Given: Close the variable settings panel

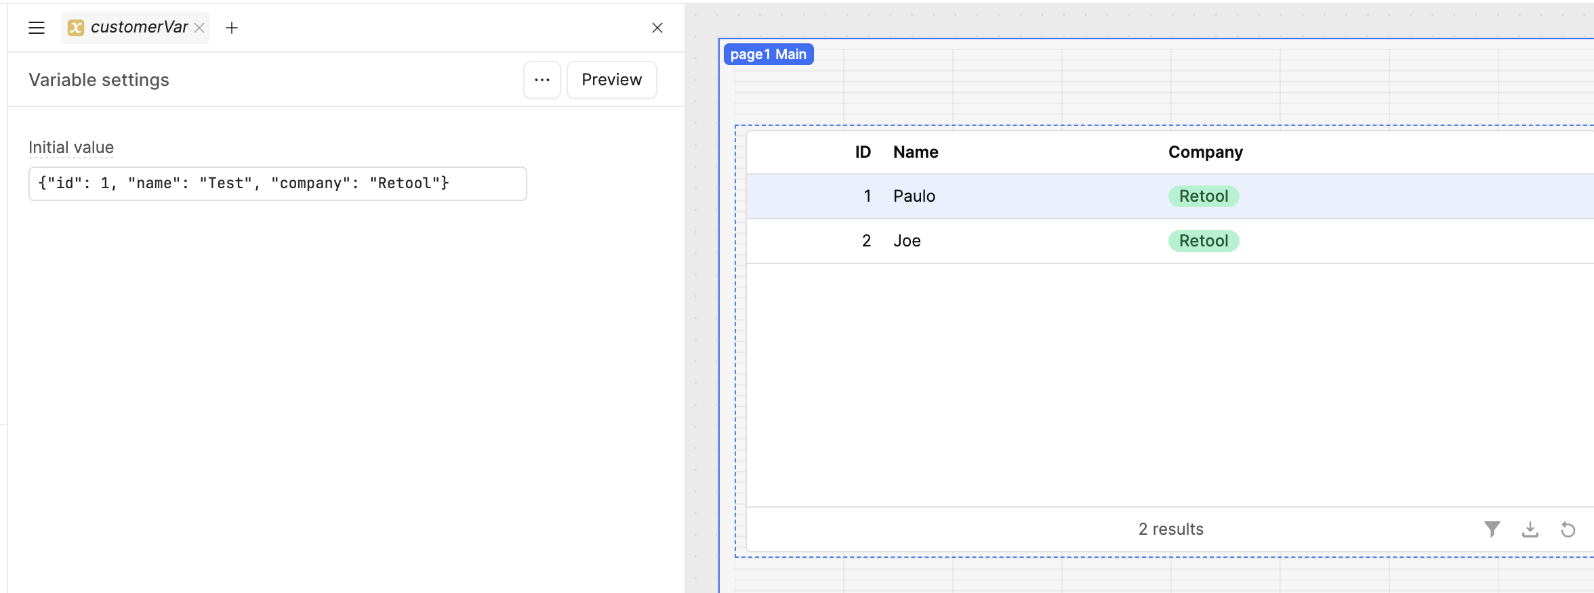Looking at the screenshot, I should (x=657, y=28).
